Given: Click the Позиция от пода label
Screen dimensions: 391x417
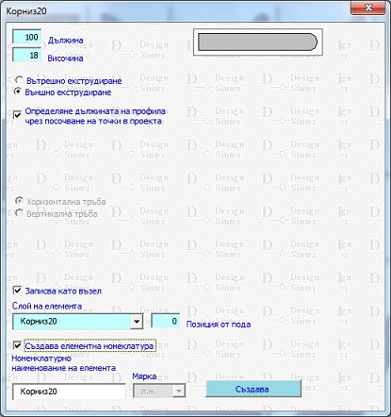Looking at the screenshot, I should [x=219, y=325].
